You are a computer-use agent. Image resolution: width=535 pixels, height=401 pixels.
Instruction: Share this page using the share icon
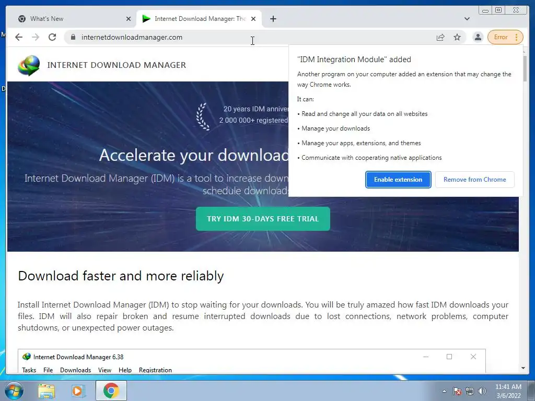pos(440,37)
